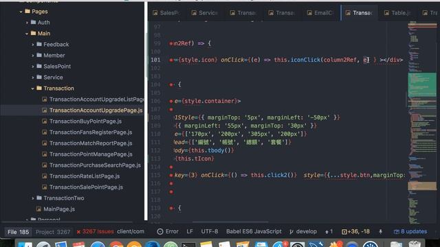Open TransactionMatchReportPage.js
The width and height of the screenshot is (440, 247).
[x=91, y=143]
